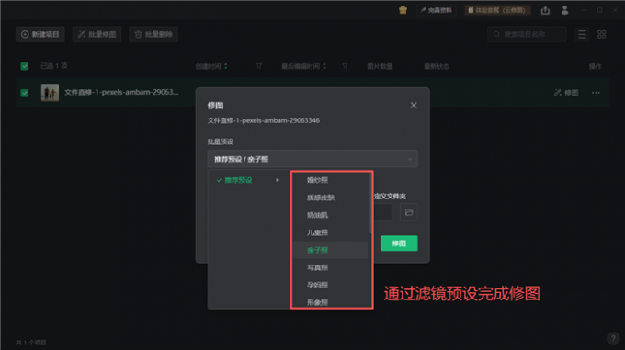Open the 完善资料 profile button
This screenshot has width=625, height=350.
436,10
